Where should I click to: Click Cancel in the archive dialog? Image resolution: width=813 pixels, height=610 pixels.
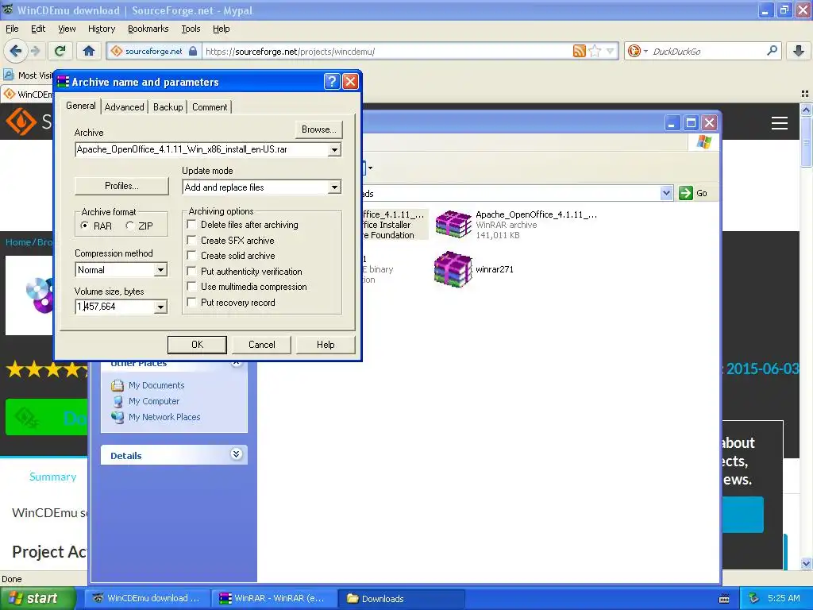262,345
